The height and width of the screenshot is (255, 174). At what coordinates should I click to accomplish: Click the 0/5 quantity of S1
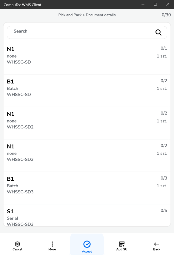click(164, 211)
